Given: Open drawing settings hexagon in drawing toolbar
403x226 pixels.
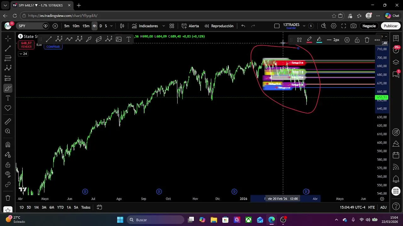Looking at the screenshot, I should pyautogui.click(x=347, y=40).
